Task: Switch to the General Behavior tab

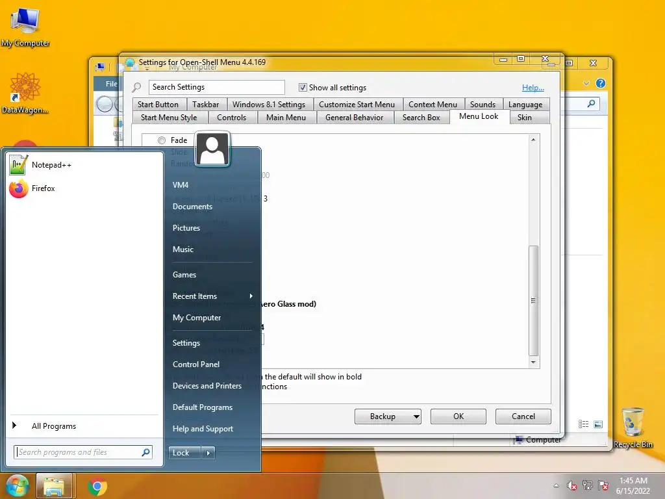Action: pos(354,118)
